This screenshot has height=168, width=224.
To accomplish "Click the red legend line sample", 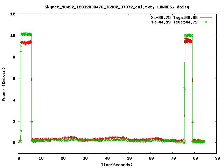I will 206,17.
